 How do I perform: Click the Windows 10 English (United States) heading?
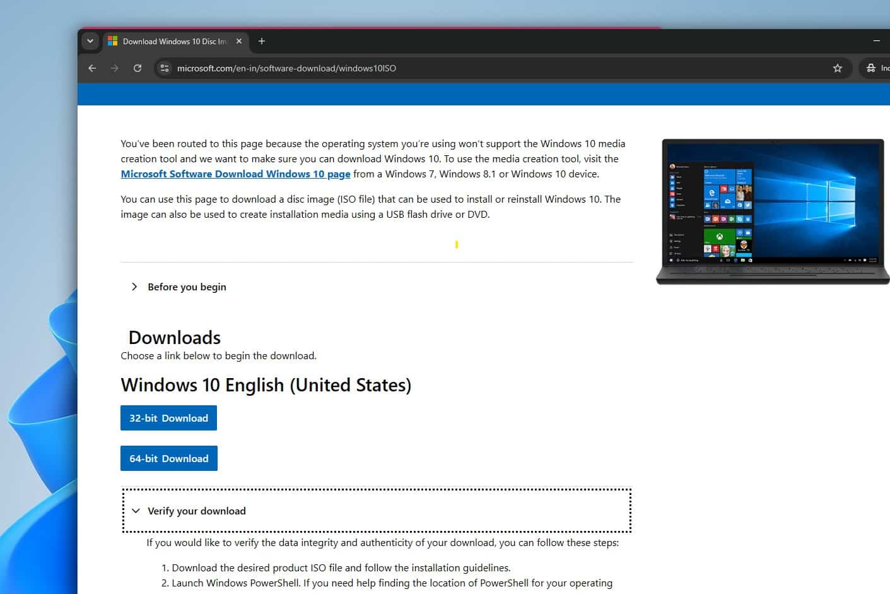pyautogui.click(x=266, y=385)
